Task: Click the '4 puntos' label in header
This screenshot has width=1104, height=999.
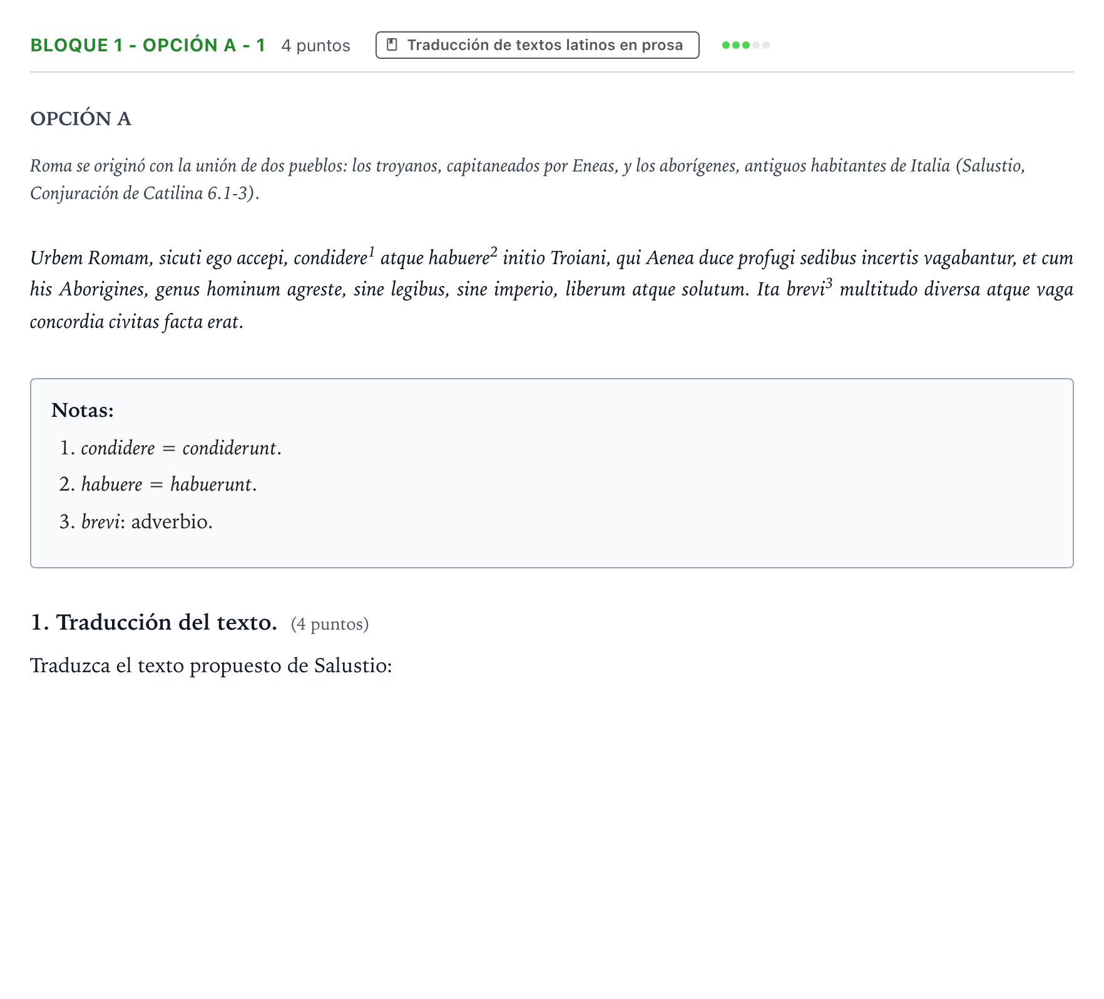Action: click(315, 46)
